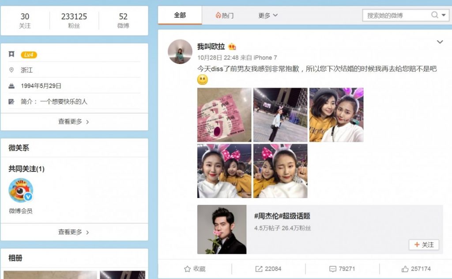Click the 关注 follow button on topic card
The height and width of the screenshot is (279, 452).
[424, 245]
